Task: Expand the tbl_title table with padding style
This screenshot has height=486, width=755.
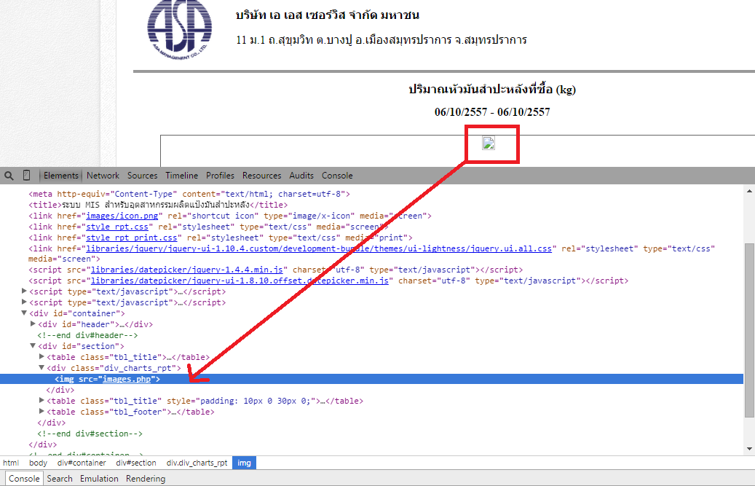Action: pos(41,400)
